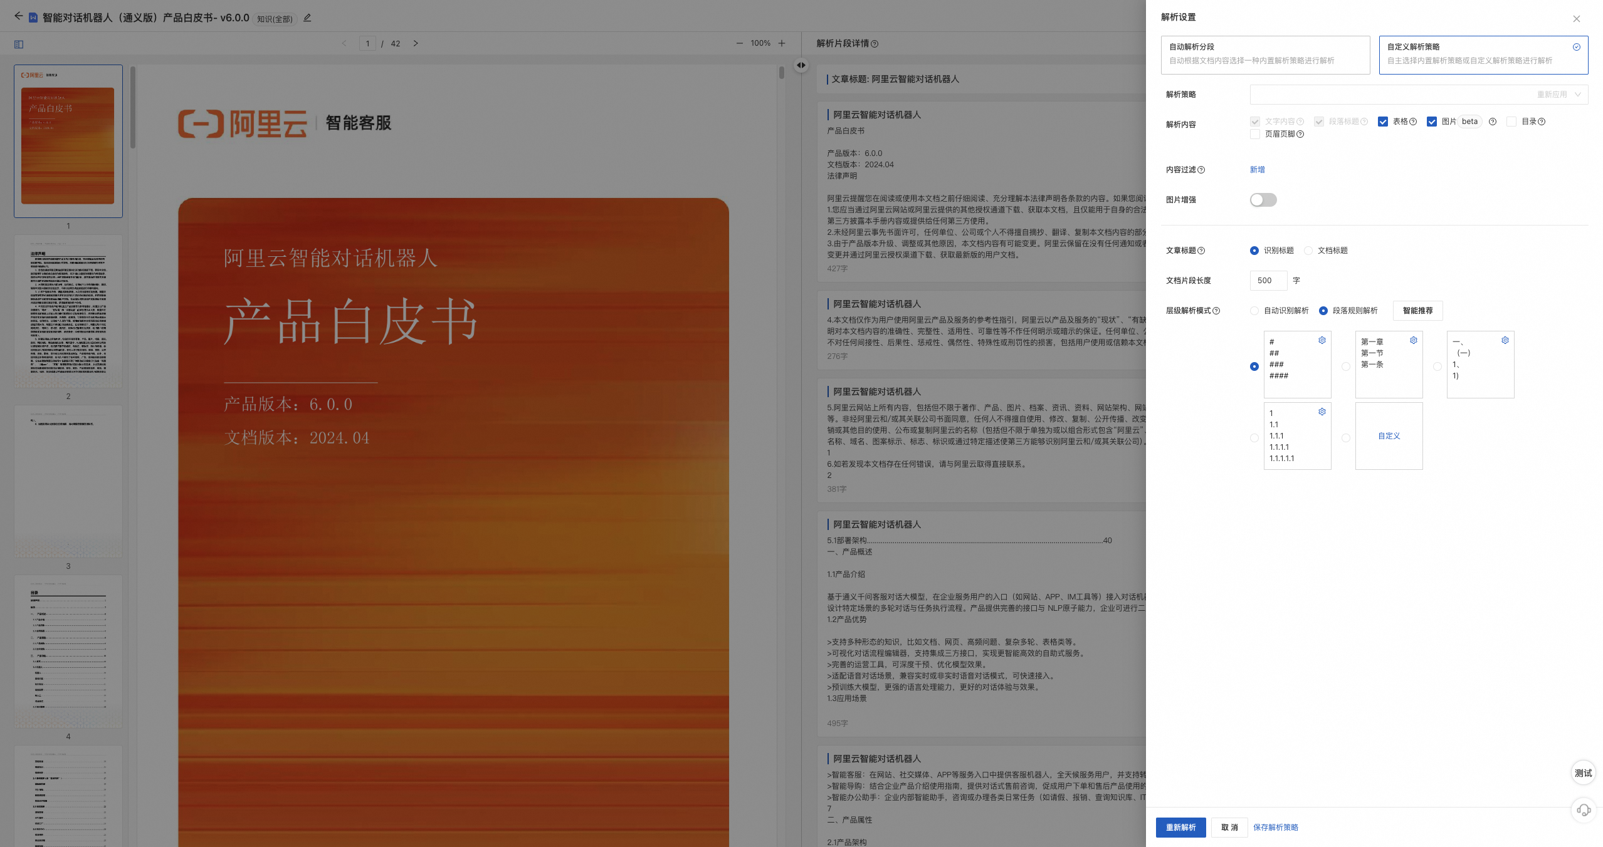Toggle the 图片增强 switch
This screenshot has height=847, width=1603.
pos(1263,200)
